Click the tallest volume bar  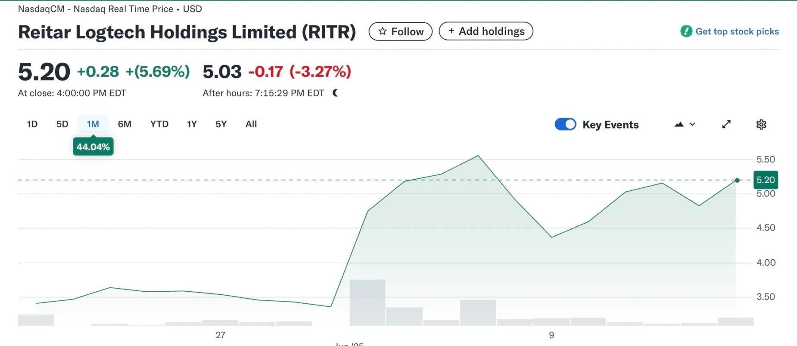tap(367, 302)
